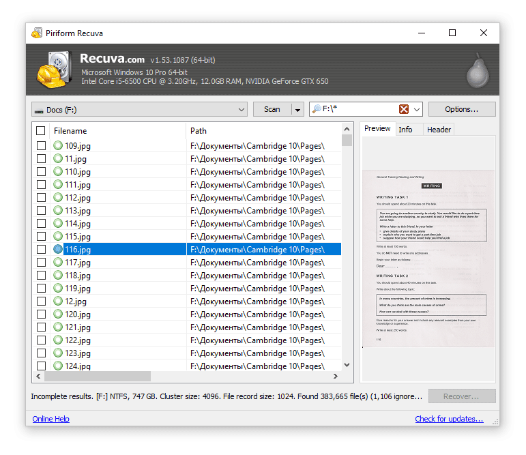Screen dimensions: 526x455
Task: Check the box for 112.jpg
Action: 41,197
